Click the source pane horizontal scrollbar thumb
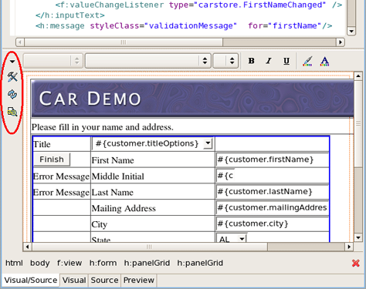The width and height of the screenshot is (366, 289). [124, 42]
